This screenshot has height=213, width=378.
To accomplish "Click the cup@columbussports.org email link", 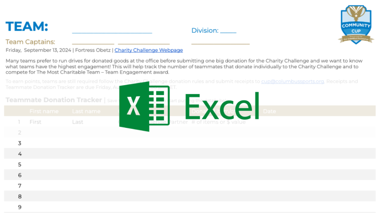I will 292,81.
